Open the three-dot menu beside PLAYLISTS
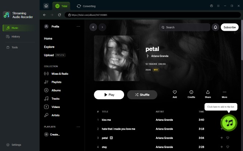The height and width of the screenshot is (151, 243). coord(78,127)
